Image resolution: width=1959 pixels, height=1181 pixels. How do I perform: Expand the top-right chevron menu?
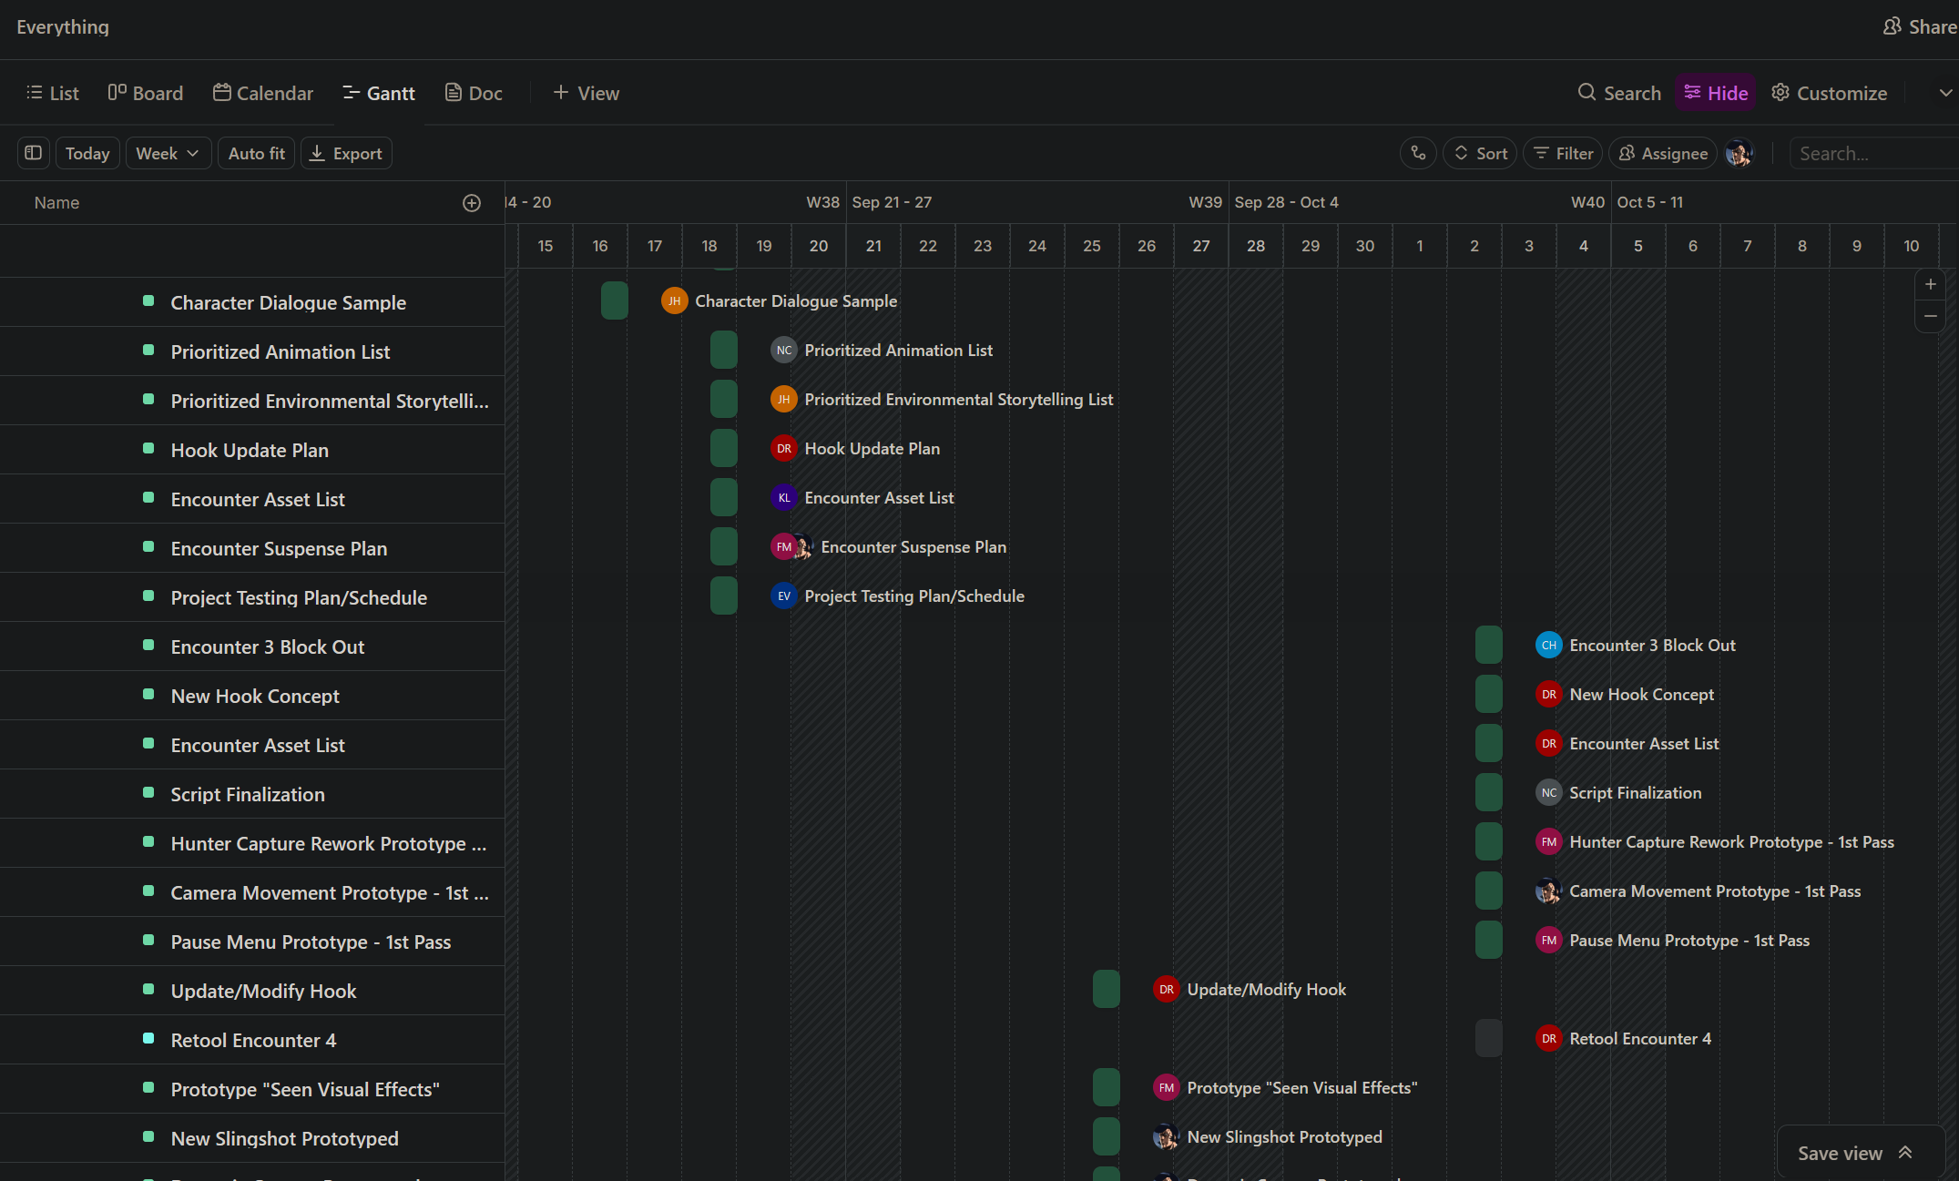click(x=1945, y=93)
